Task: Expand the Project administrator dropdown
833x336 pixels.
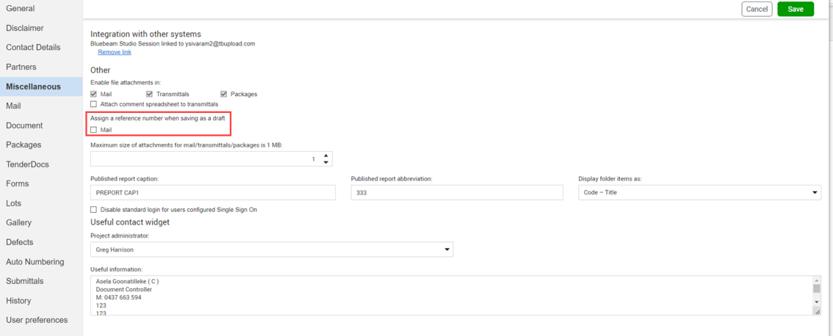Action: [x=271, y=249]
